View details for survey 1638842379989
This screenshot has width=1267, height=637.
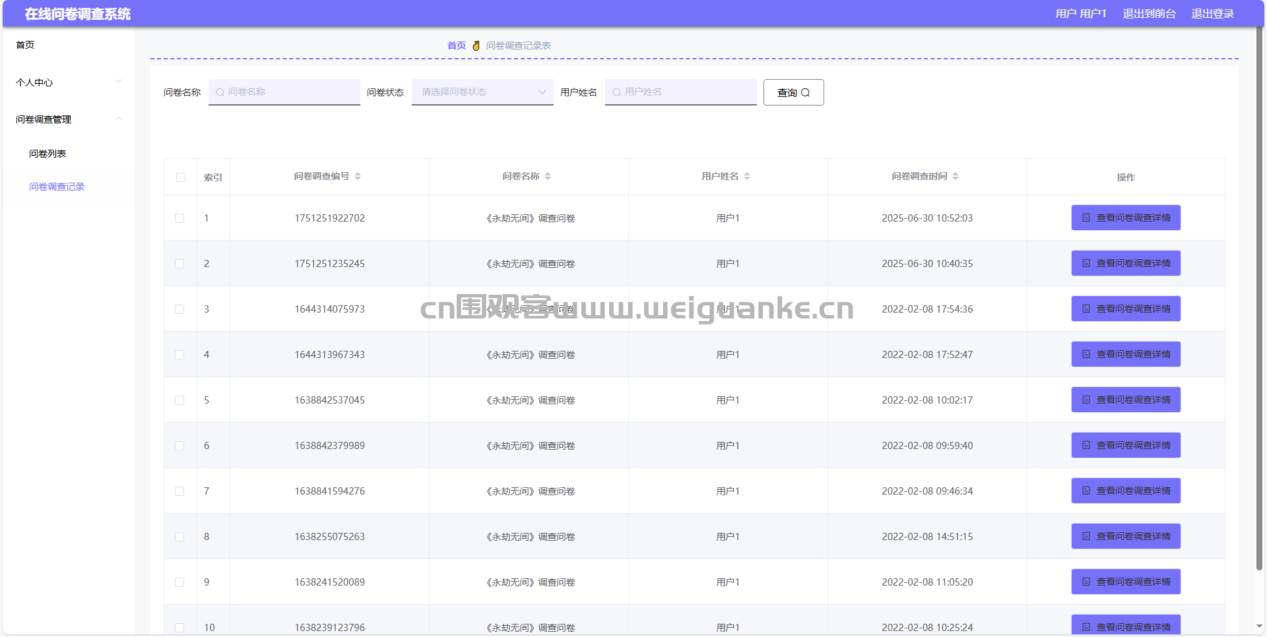click(x=1126, y=445)
